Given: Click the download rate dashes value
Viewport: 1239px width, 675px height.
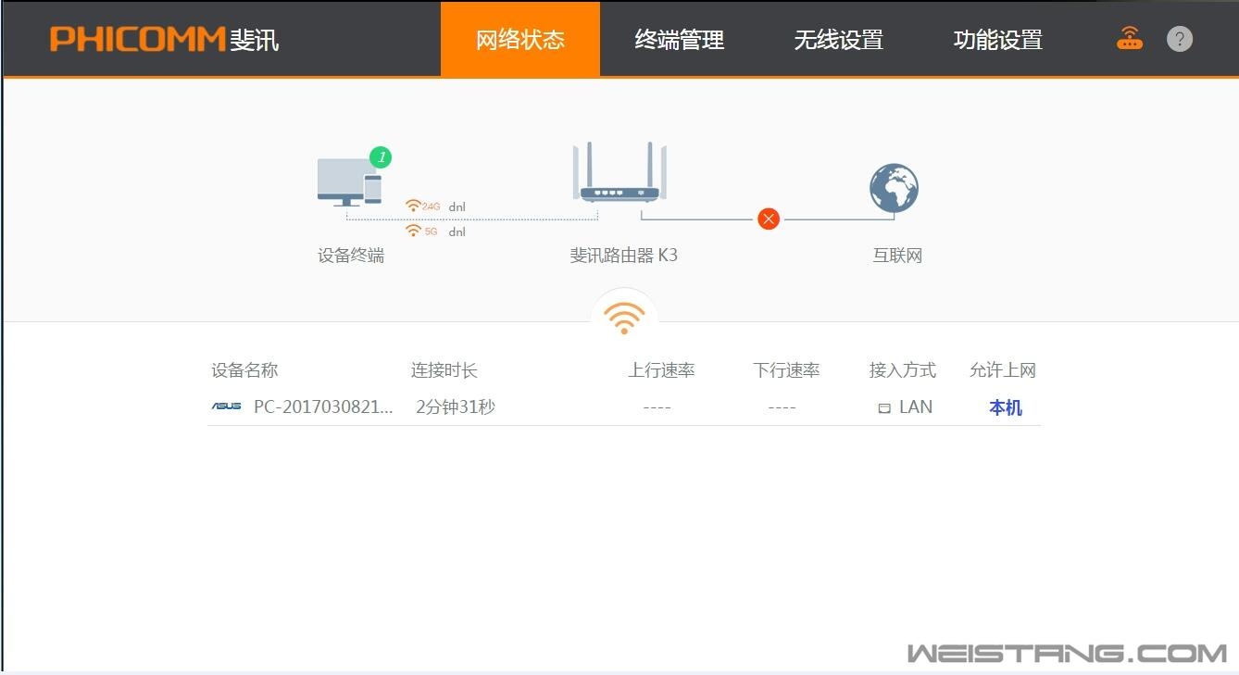Looking at the screenshot, I should click(x=782, y=407).
